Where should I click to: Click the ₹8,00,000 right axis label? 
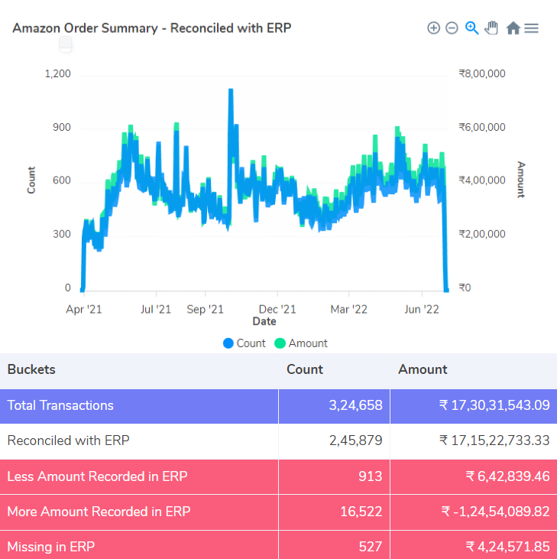click(x=482, y=74)
